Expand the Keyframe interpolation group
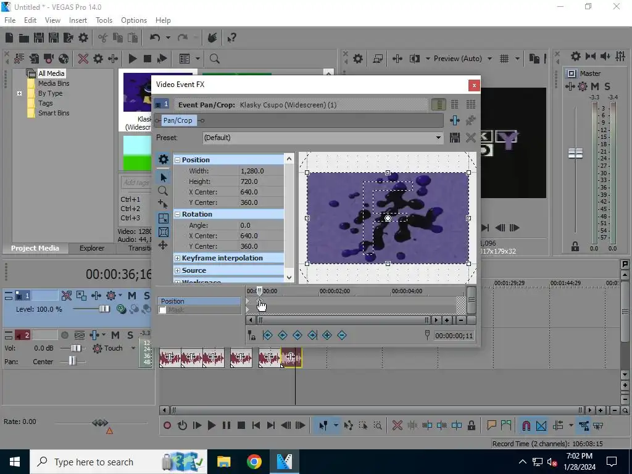Image resolution: width=632 pixels, height=474 pixels. pos(177,259)
